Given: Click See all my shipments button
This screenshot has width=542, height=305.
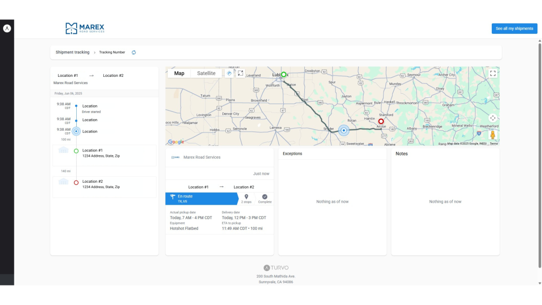Looking at the screenshot, I should (x=514, y=29).
